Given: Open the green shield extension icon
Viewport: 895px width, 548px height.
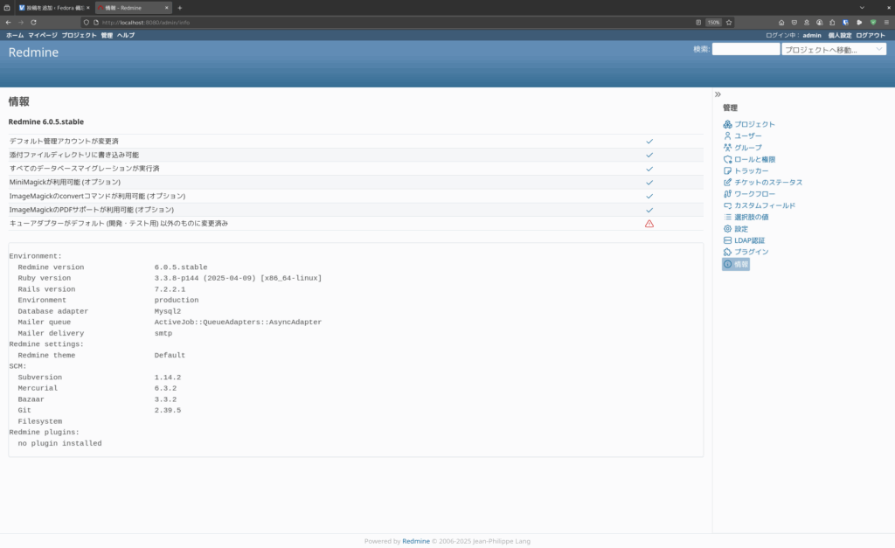Looking at the screenshot, I should coord(873,22).
